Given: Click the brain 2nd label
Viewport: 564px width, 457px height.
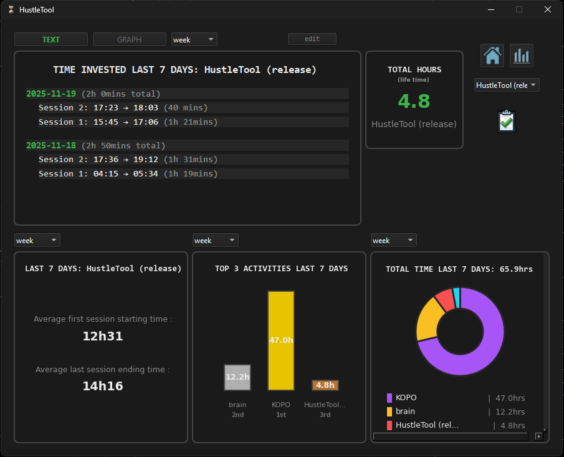Looking at the screenshot, I should (x=237, y=410).
